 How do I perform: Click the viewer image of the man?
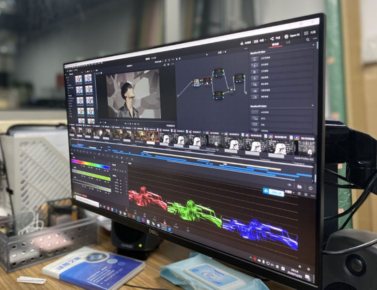tap(134, 94)
